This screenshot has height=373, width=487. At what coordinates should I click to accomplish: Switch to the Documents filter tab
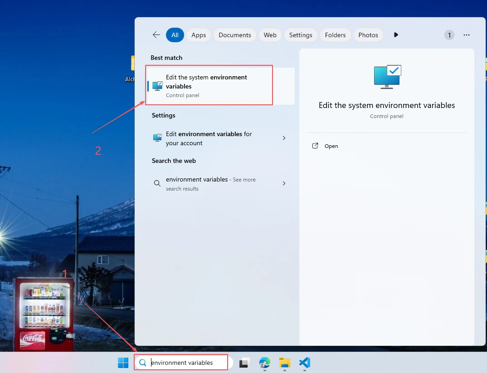(234, 35)
